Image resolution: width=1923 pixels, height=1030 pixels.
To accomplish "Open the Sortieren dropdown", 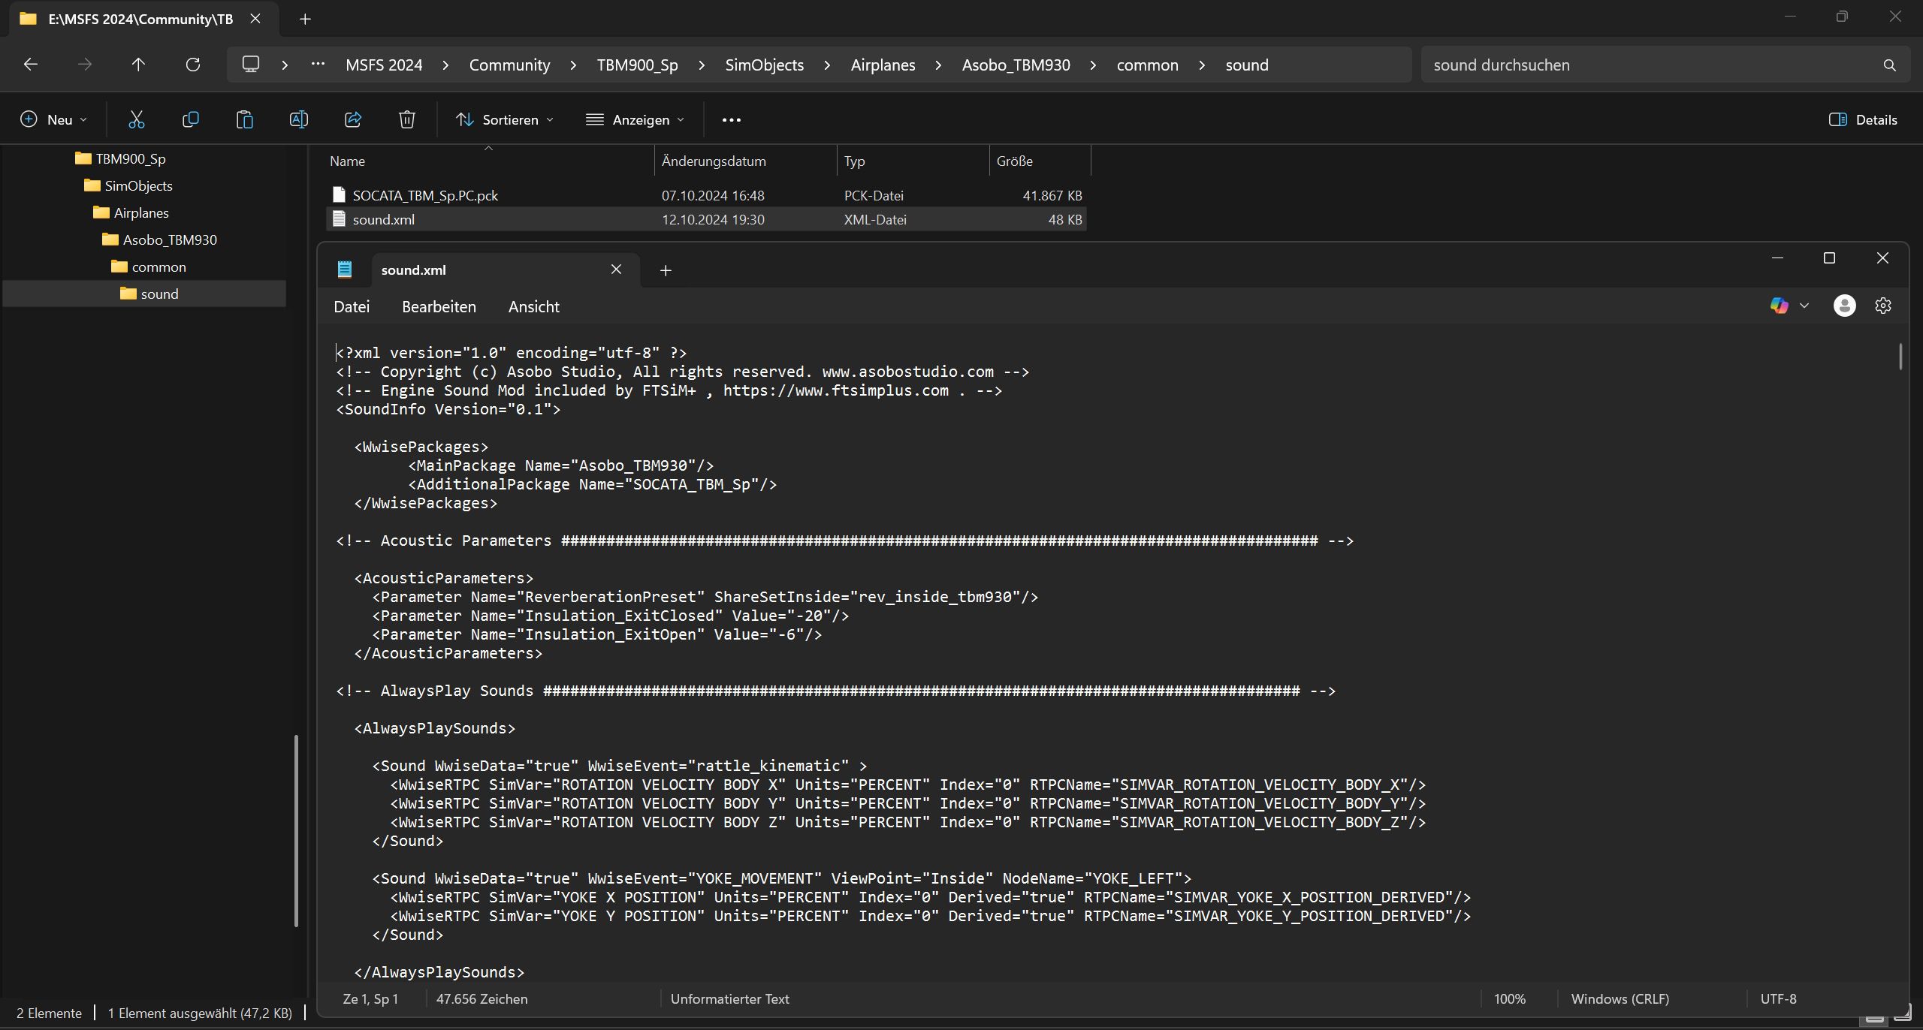I will click(505, 119).
